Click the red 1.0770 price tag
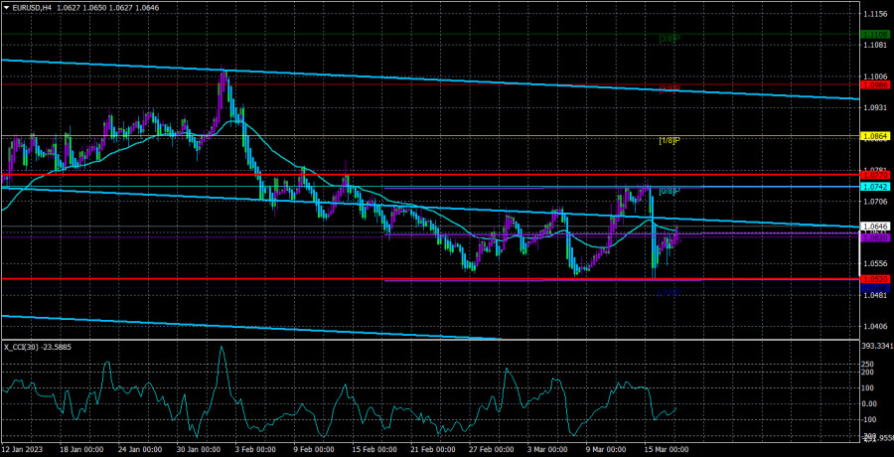The image size is (894, 457). click(874, 175)
